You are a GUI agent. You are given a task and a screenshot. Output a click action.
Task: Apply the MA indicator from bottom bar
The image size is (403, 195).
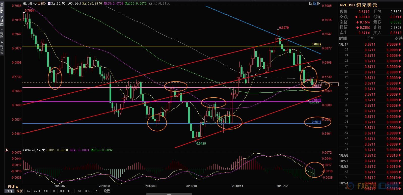click(x=28, y=191)
